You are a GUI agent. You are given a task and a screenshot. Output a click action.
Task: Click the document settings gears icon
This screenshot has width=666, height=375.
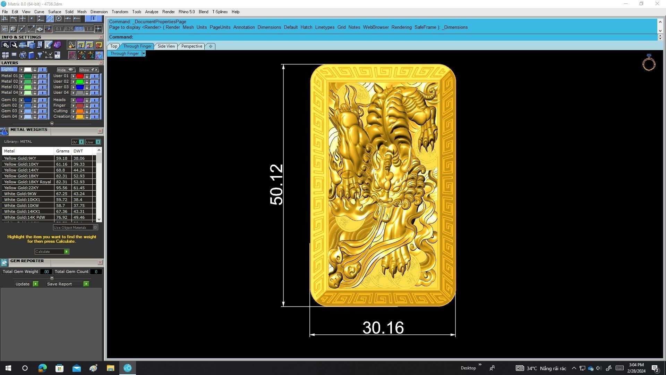pyautogui.click(x=5, y=45)
